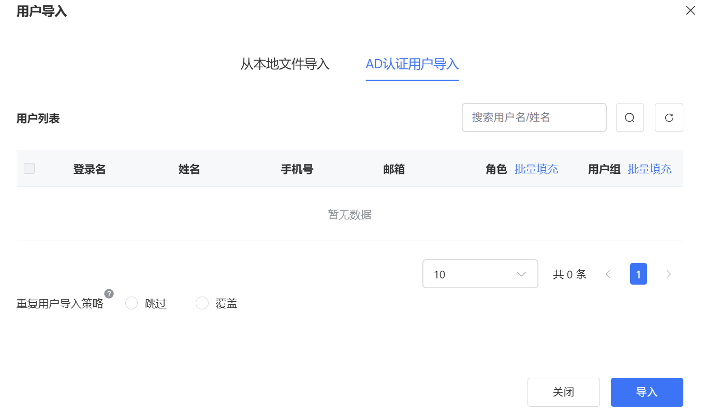The height and width of the screenshot is (414, 703).
Task: Select the 跳过 radio option
Action: coord(131,303)
